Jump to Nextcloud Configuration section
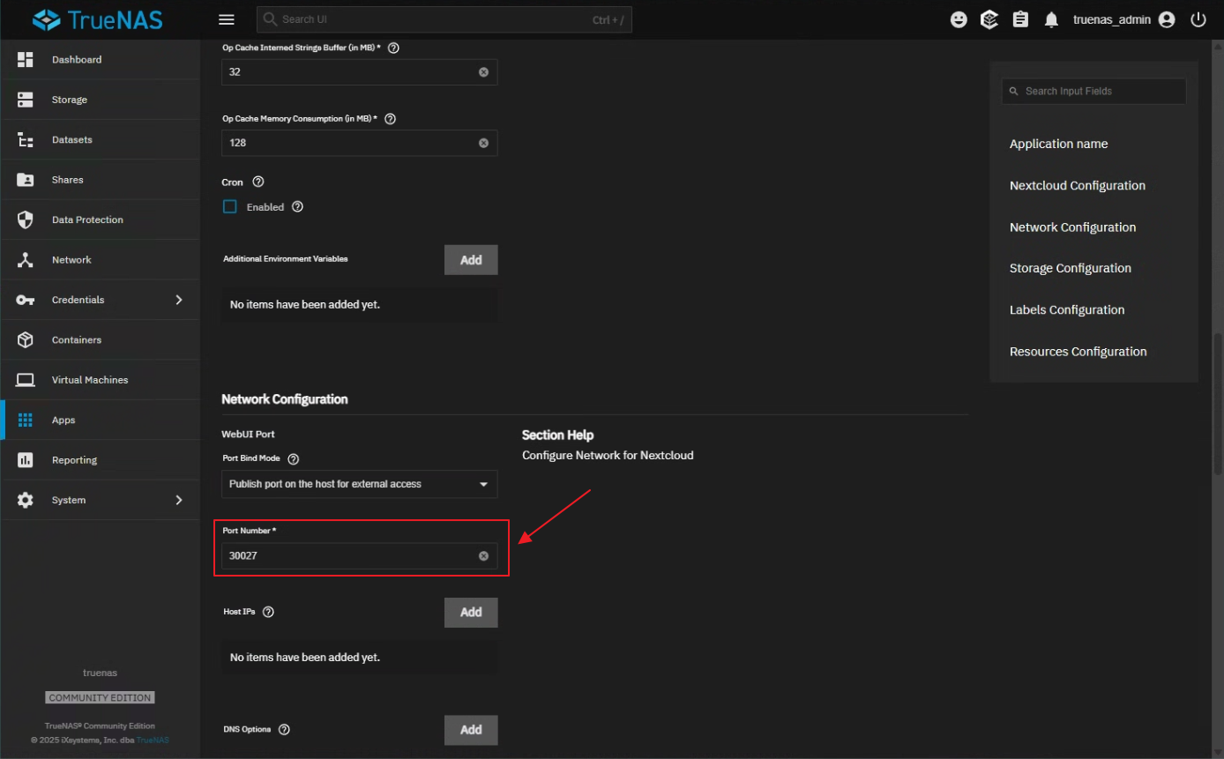Screen dimensions: 1224x759 (1078, 186)
